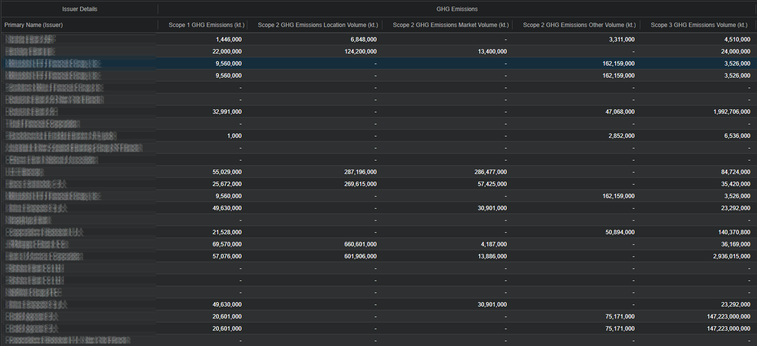This screenshot has height=346, width=757.
Task: Select the cell reading 50,894,000
Action: (x=620, y=232)
